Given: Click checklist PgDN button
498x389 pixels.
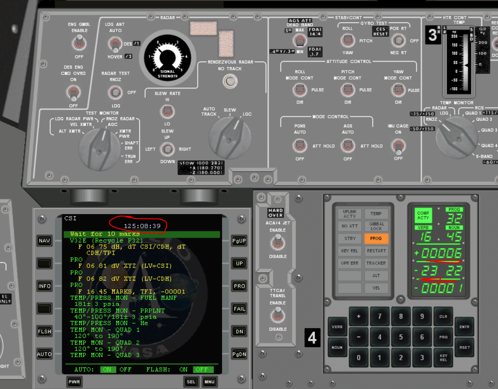Looking at the screenshot, I should click(239, 354).
